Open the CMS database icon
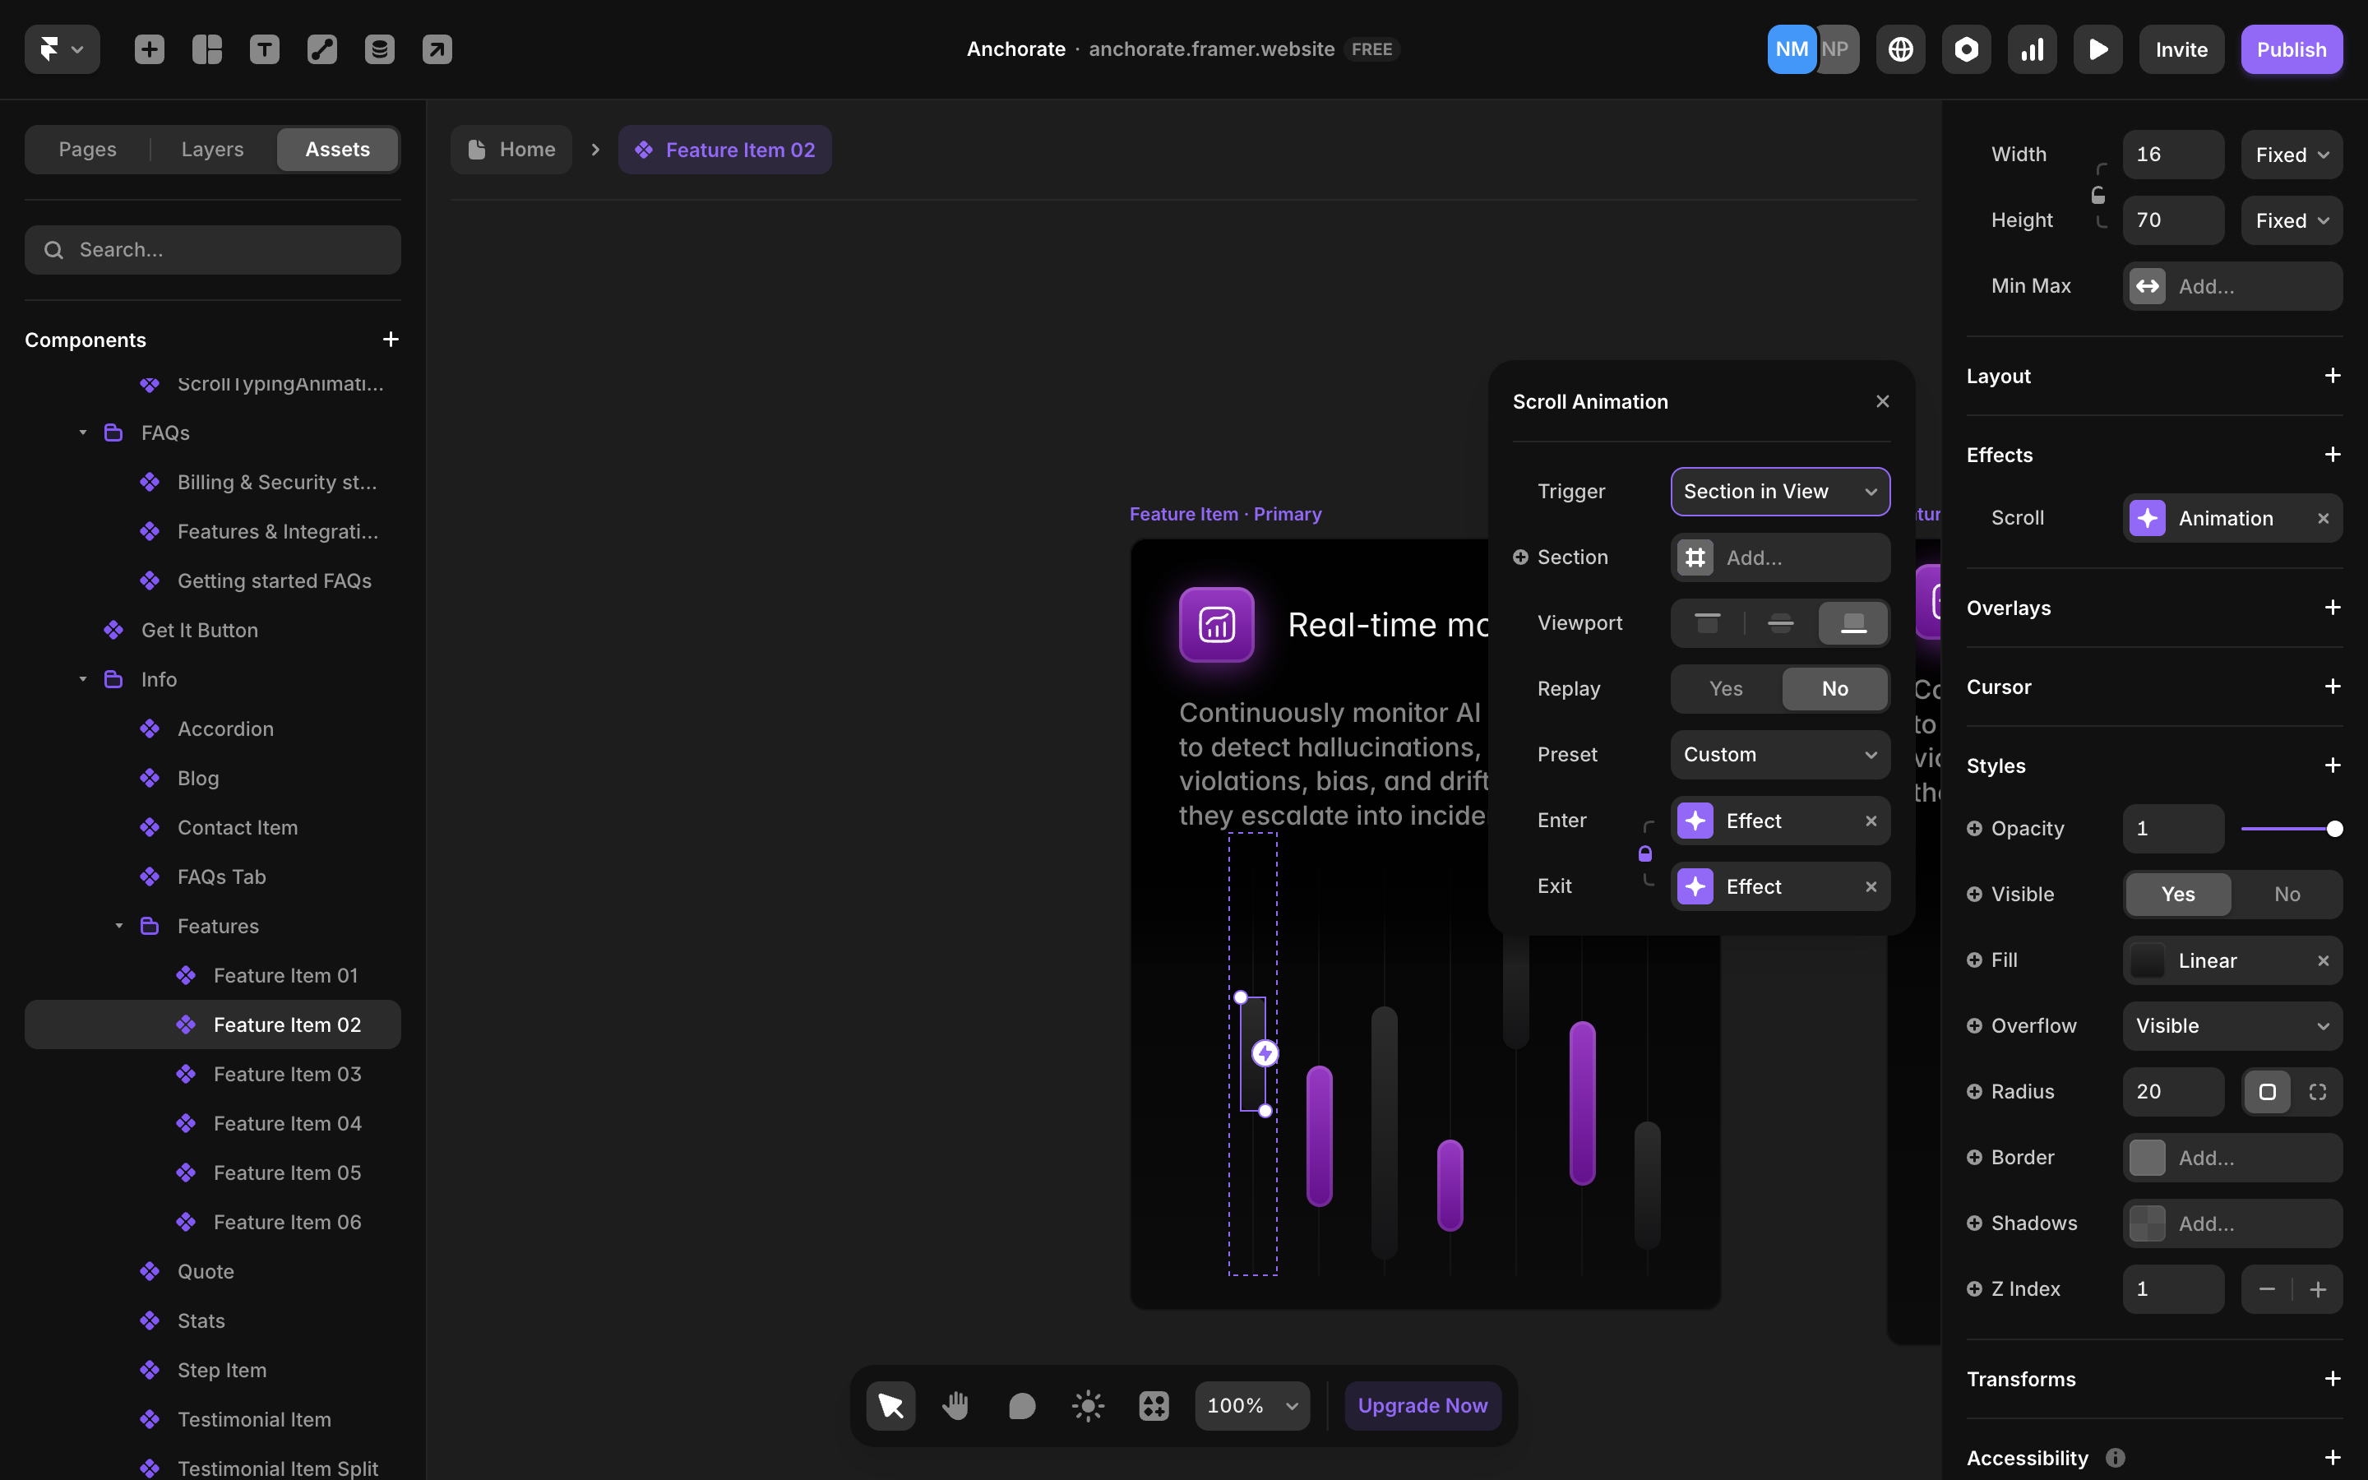 380,49
